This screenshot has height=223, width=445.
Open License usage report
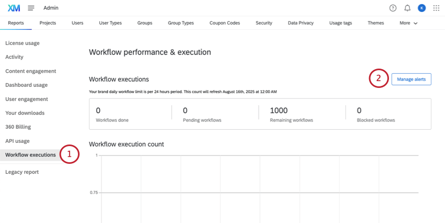(23, 43)
